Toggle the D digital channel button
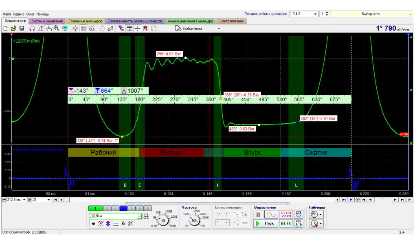The width and height of the screenshot is (417, 236). [x=148, y=208]
